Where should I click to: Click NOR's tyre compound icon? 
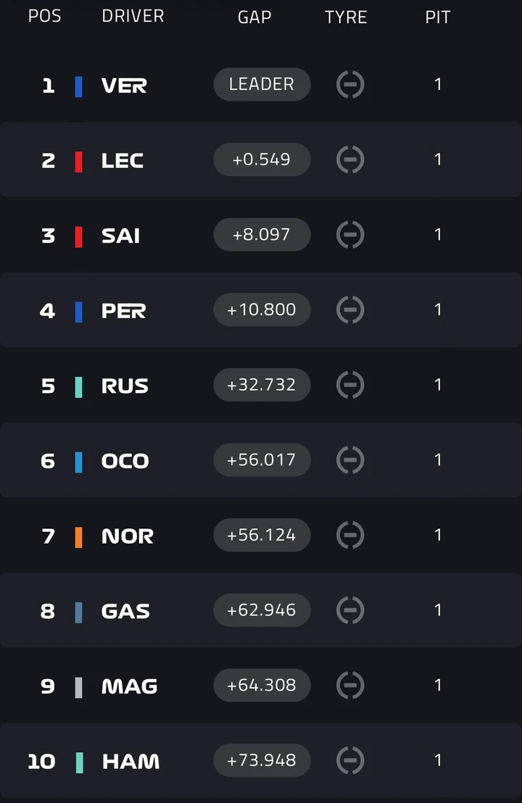click(350, 535)
